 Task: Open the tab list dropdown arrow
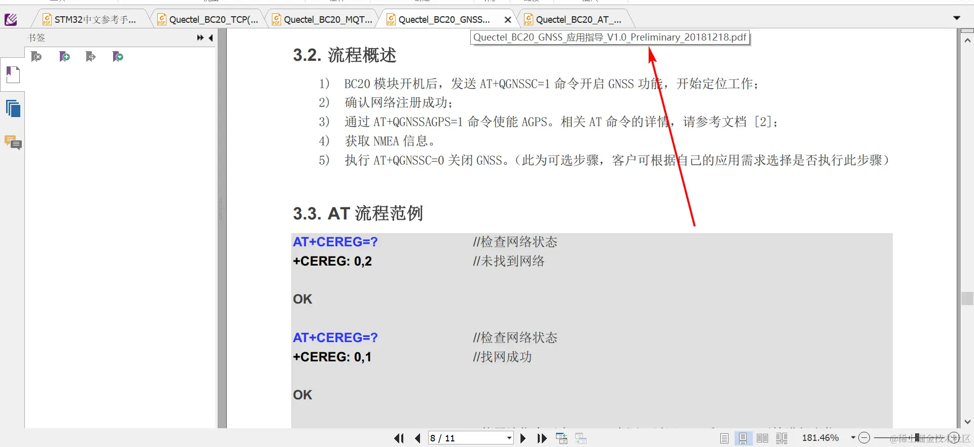click(957, 18)
